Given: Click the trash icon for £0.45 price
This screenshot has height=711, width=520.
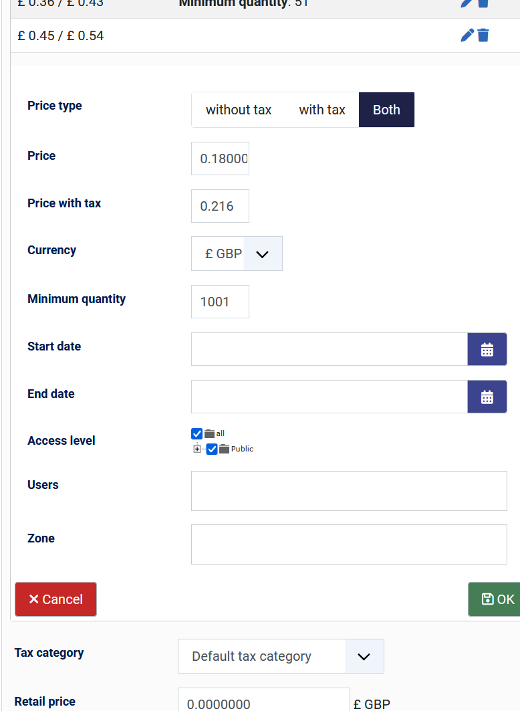Looking at the screenshot, I should tap(483, 35).
